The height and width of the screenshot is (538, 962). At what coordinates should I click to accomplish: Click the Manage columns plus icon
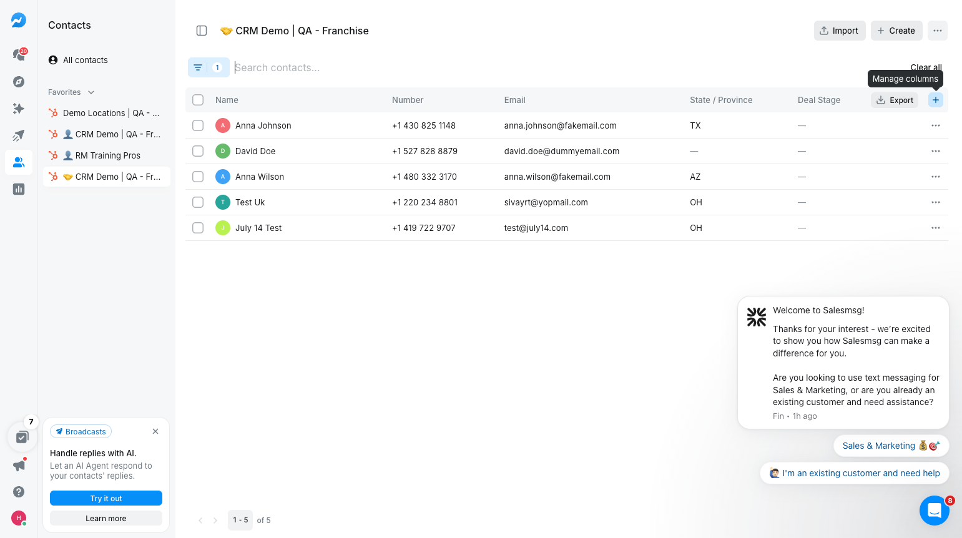(936, 100)
